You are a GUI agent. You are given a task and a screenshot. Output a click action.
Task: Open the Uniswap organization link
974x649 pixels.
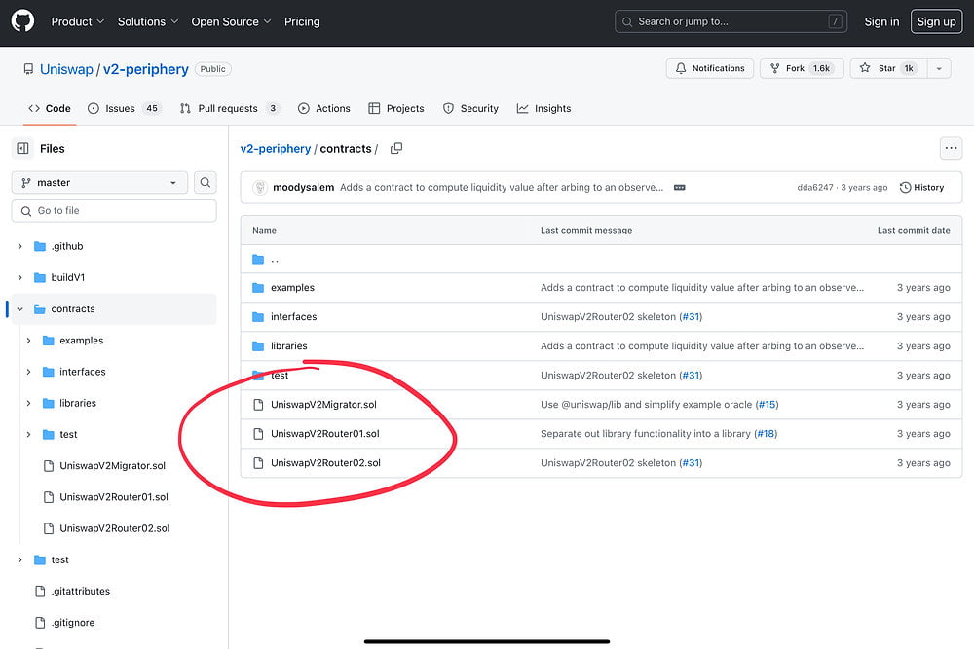coord(66,69)
